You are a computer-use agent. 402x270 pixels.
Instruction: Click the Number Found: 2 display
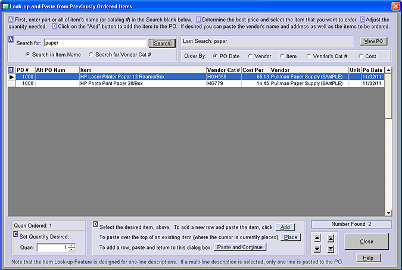[351, 224]
